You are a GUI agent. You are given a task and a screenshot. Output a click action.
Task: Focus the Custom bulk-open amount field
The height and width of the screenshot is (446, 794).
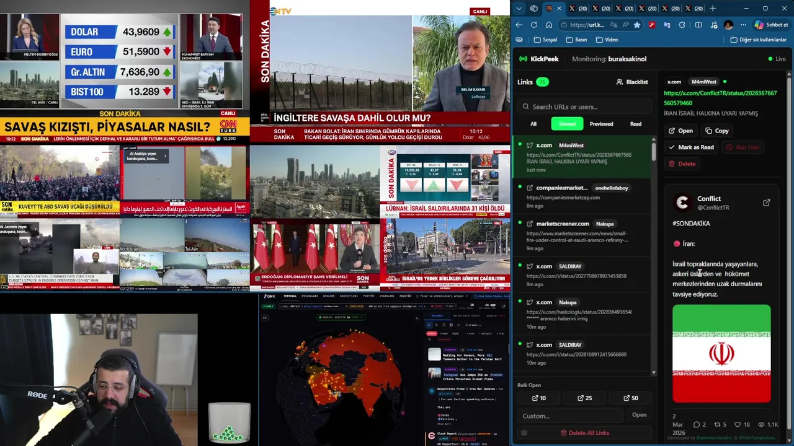pos(571,416)
